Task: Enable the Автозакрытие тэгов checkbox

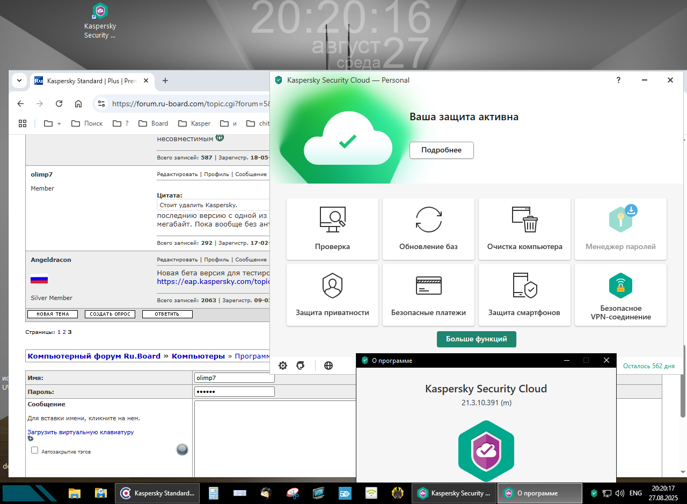Action: pos(35,451)
